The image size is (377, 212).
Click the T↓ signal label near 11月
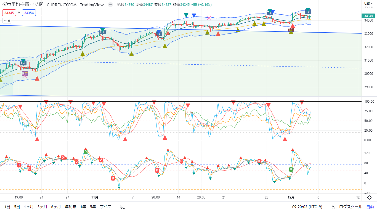[102, 32]
